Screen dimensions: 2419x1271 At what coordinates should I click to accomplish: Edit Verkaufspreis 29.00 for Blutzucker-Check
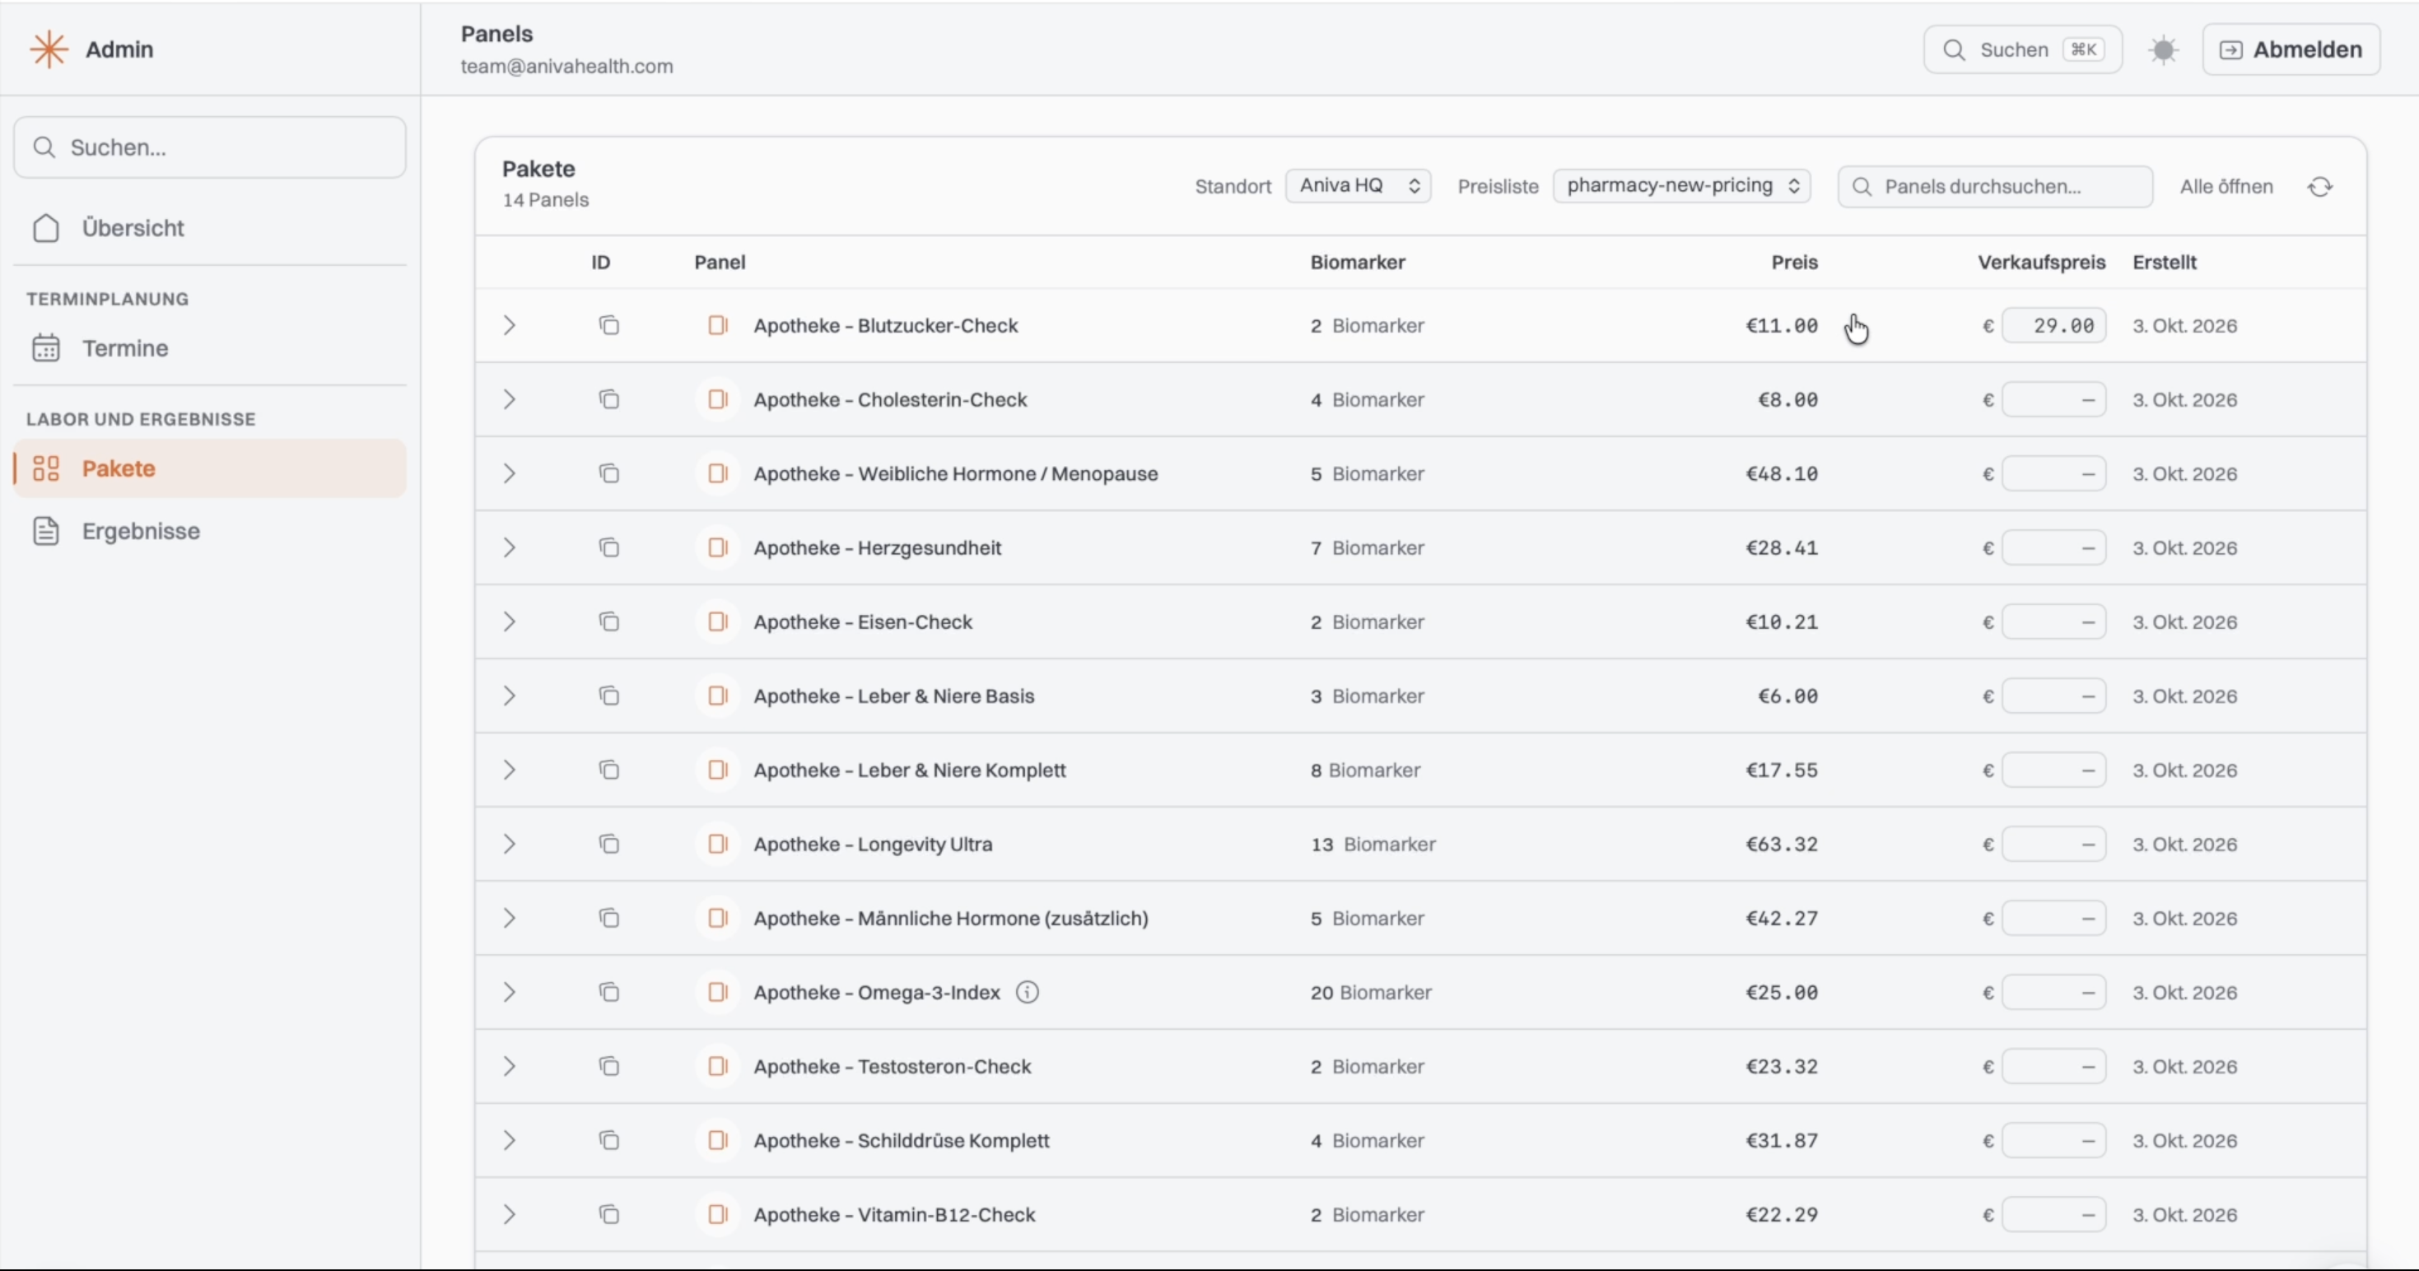2053,326
